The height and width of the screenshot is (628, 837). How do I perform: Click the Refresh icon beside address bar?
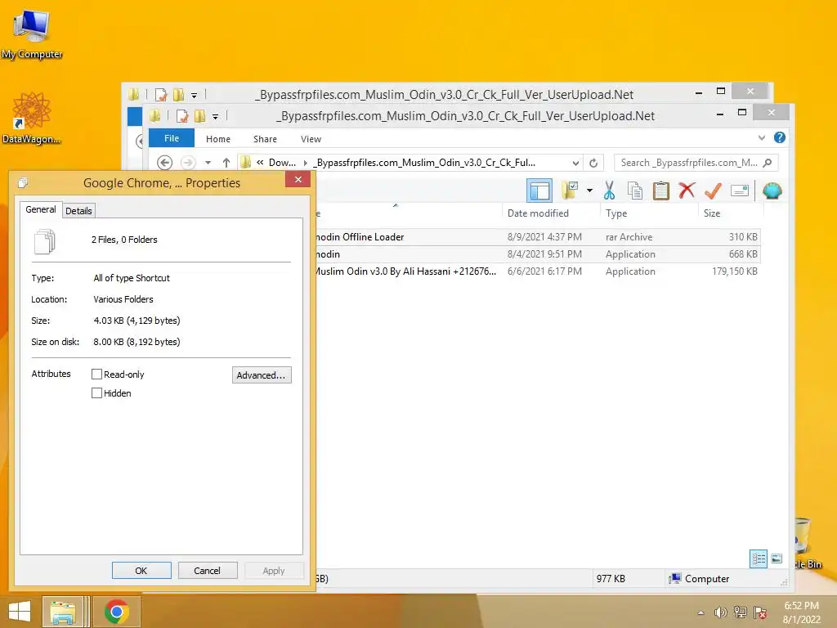pyautogui.click(x=593, y=163)
